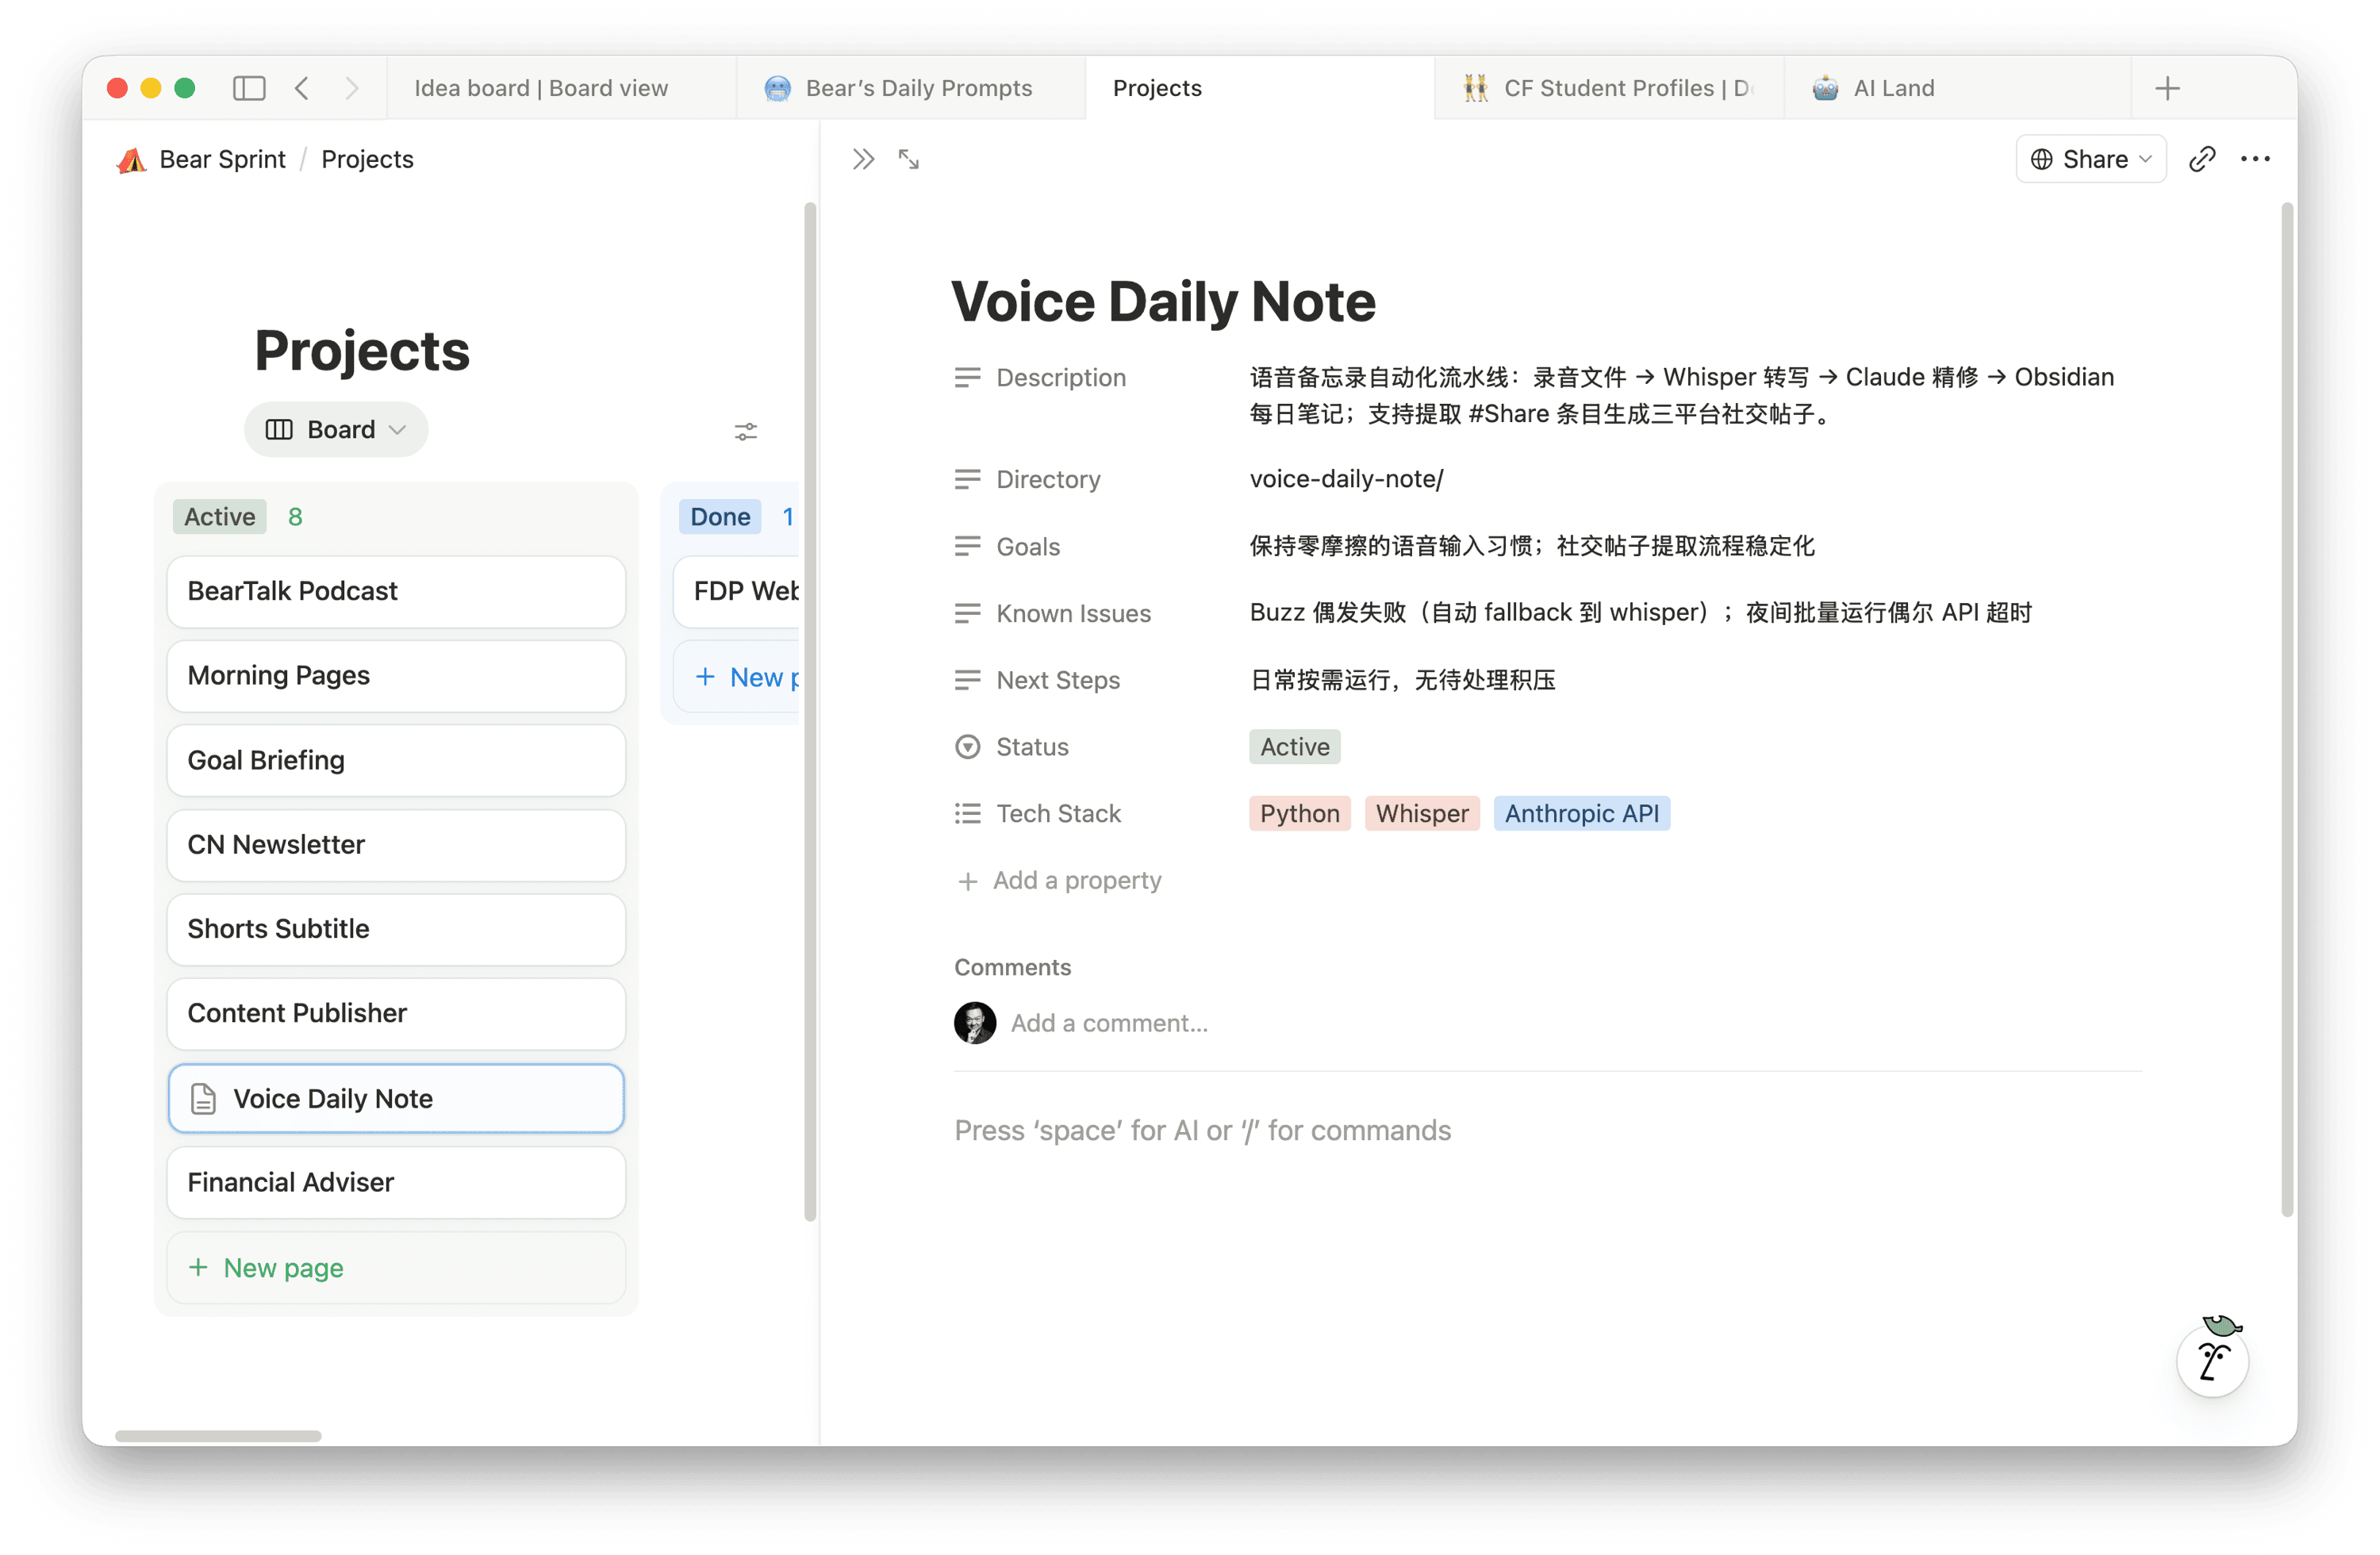Toggle the left sidebar icon

[x=249, y=88]
